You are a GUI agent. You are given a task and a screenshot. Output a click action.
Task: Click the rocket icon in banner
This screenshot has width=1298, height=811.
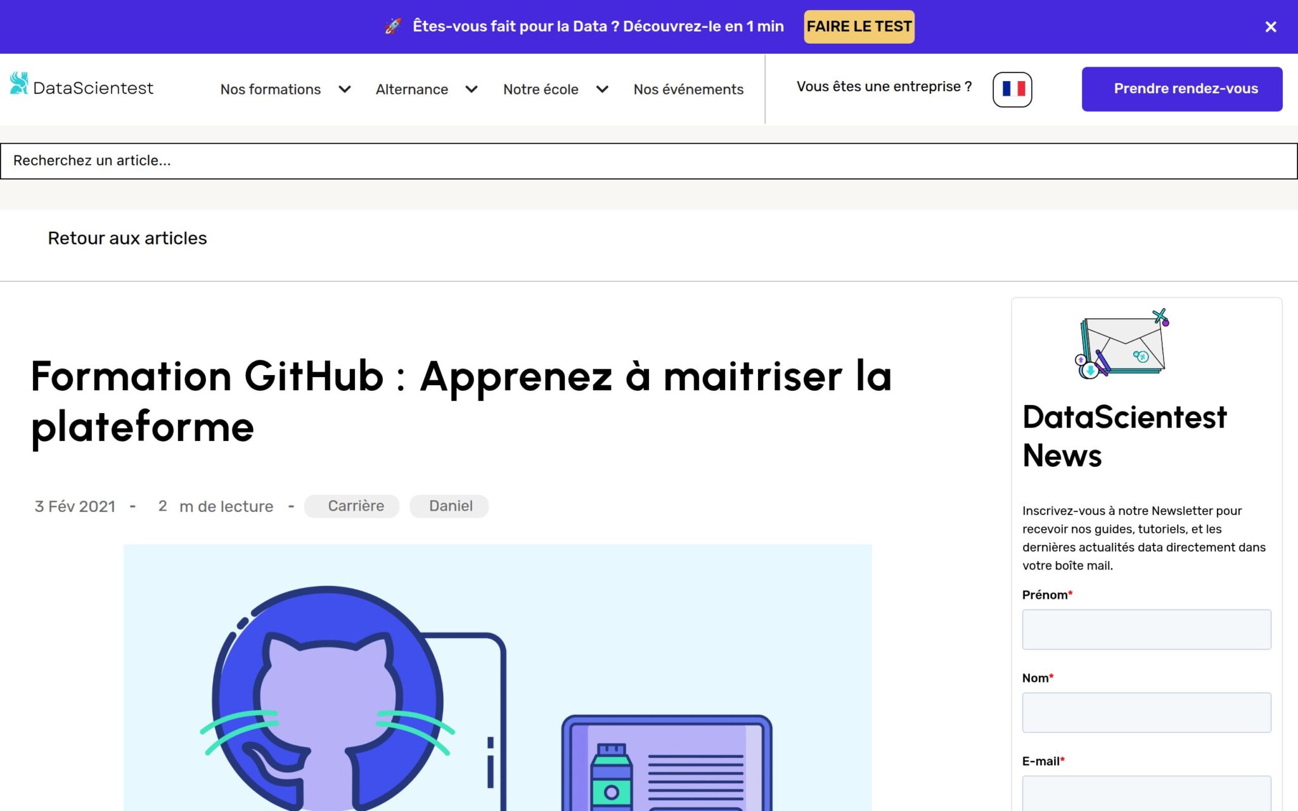coord(394,26)
